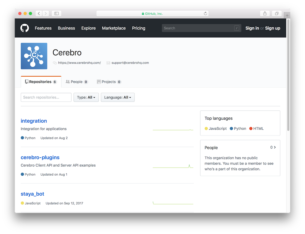Open the Type: All dropdown
This screenshot has height=234, width=305.
click(x=86, y=97)
